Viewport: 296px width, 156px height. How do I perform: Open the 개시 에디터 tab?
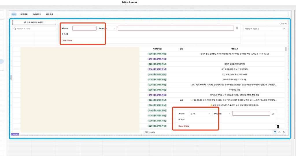pos(37,14)
